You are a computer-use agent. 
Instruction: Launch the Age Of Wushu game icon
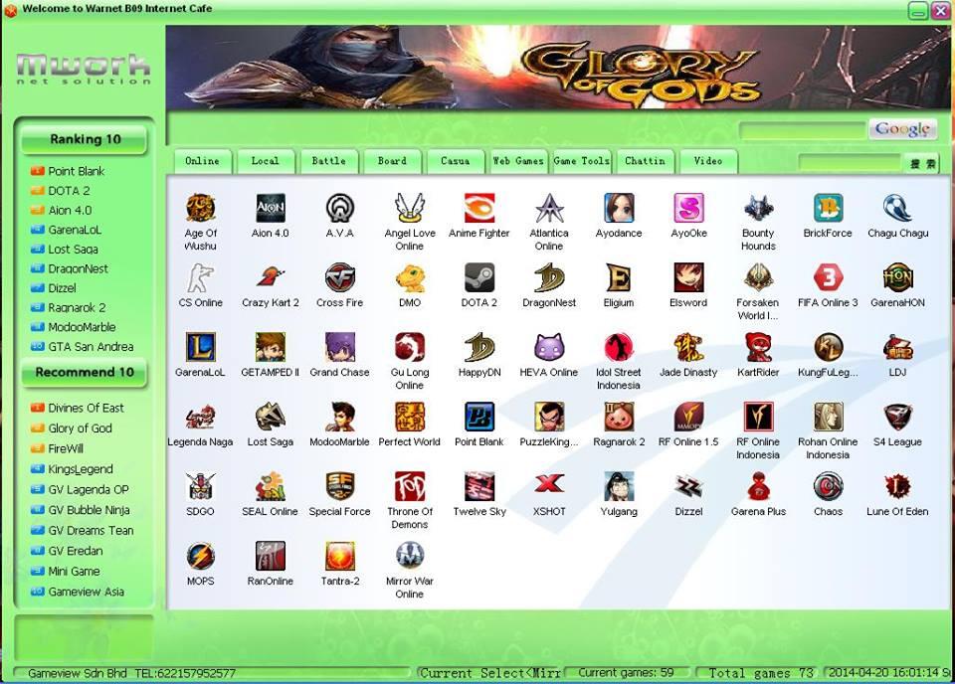click(200, 208)
